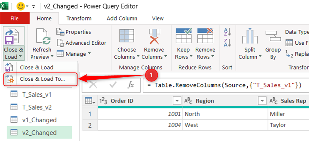Click the Split Column icon
Screen dimensions: 309x141
pyautogui.click(x=250, y=36)
